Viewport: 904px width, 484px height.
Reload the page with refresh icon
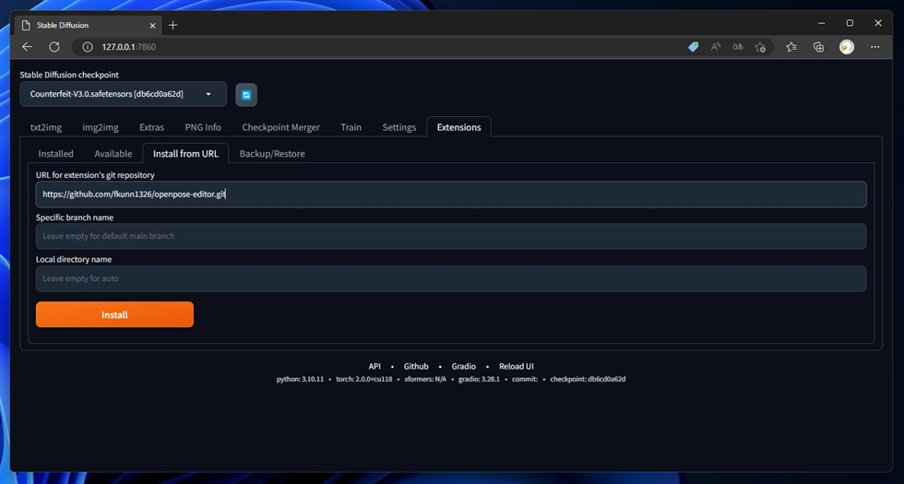pos(54,47)
